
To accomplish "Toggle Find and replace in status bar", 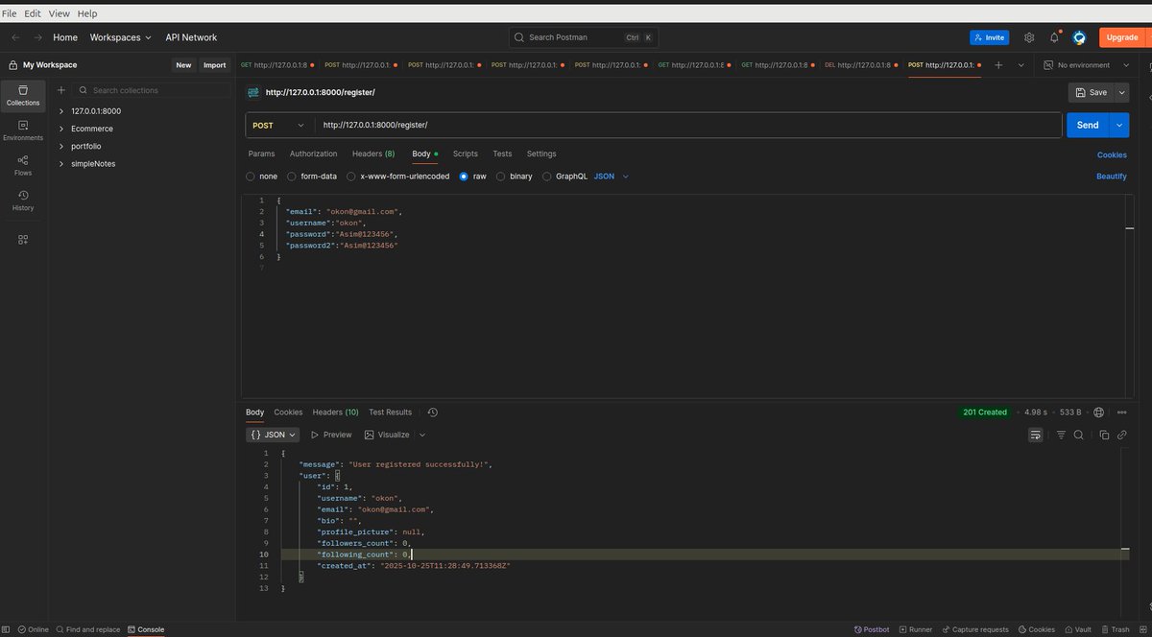I will click(x=88, y=629).
